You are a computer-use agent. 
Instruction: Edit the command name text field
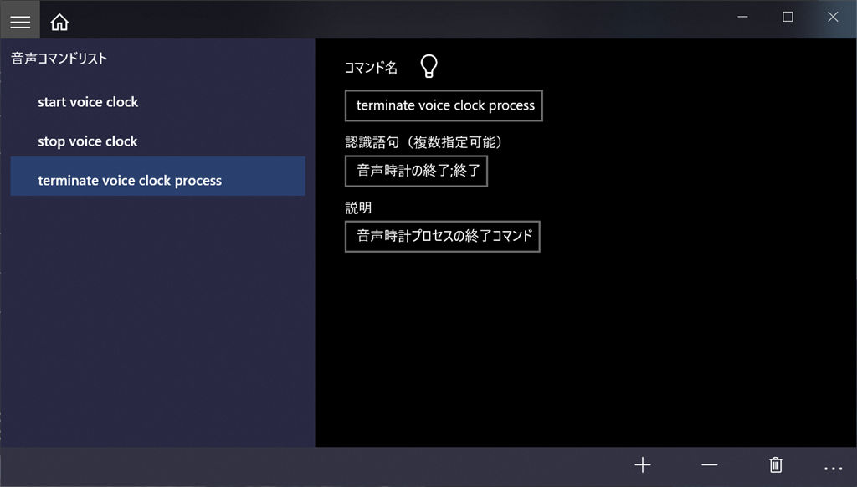444,105
